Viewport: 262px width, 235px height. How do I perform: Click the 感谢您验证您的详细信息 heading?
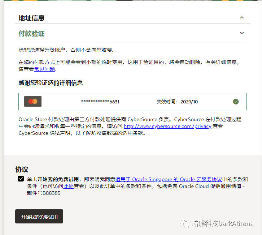(x=51, y=83)
